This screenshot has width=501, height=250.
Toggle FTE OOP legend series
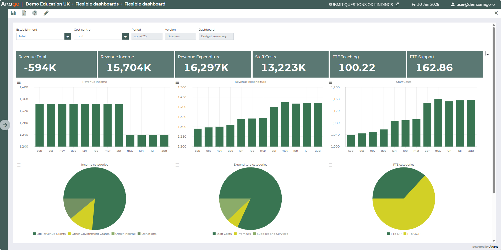point(413,234)
